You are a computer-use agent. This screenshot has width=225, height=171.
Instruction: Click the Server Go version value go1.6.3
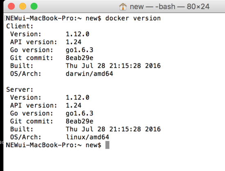click(x=79, y=113)
